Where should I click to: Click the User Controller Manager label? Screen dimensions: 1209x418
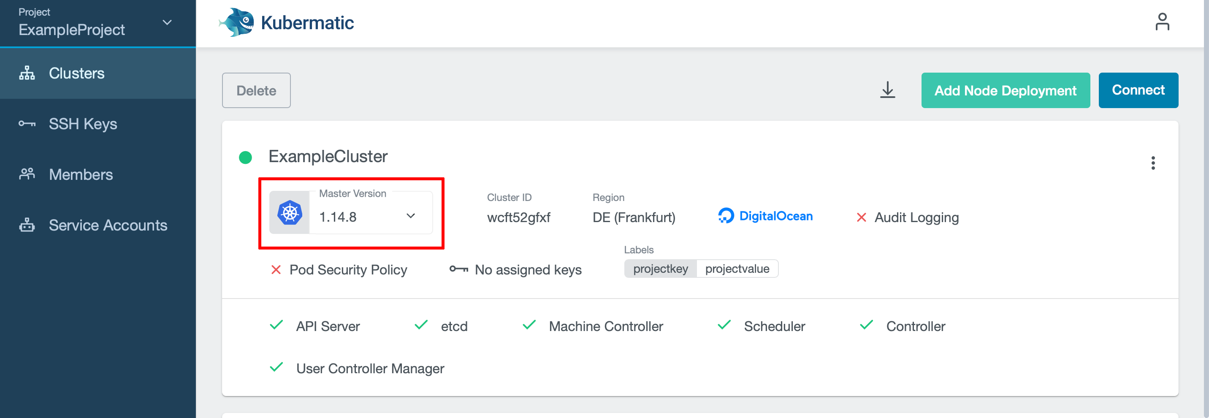point(370,369)
